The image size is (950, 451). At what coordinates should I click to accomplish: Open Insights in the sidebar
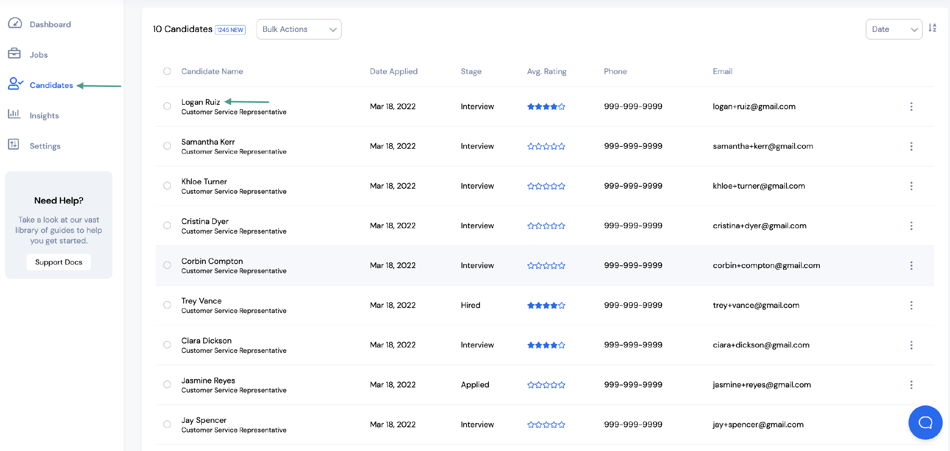click(x=44, y=116)
